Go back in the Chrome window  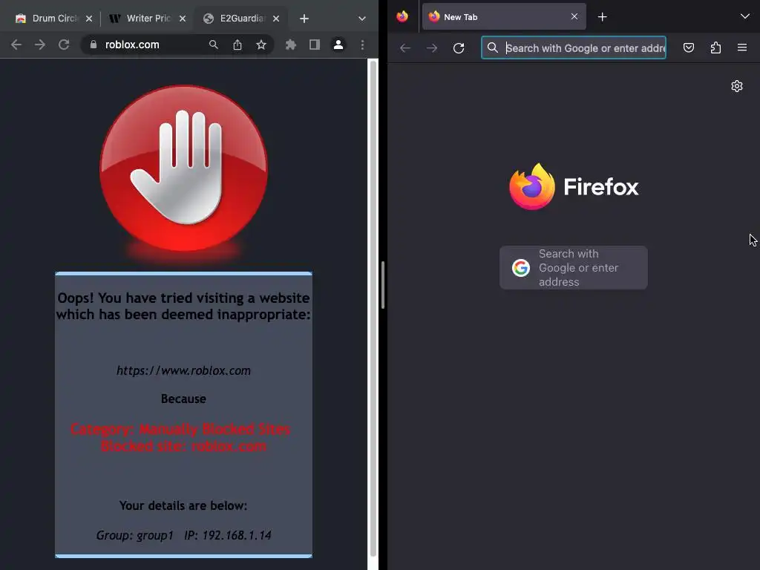click(16, 45)
